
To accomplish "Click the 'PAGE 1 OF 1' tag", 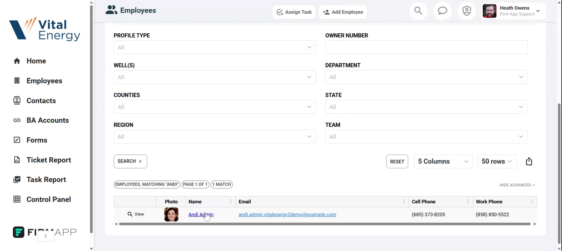I will [x=195, y=184].
